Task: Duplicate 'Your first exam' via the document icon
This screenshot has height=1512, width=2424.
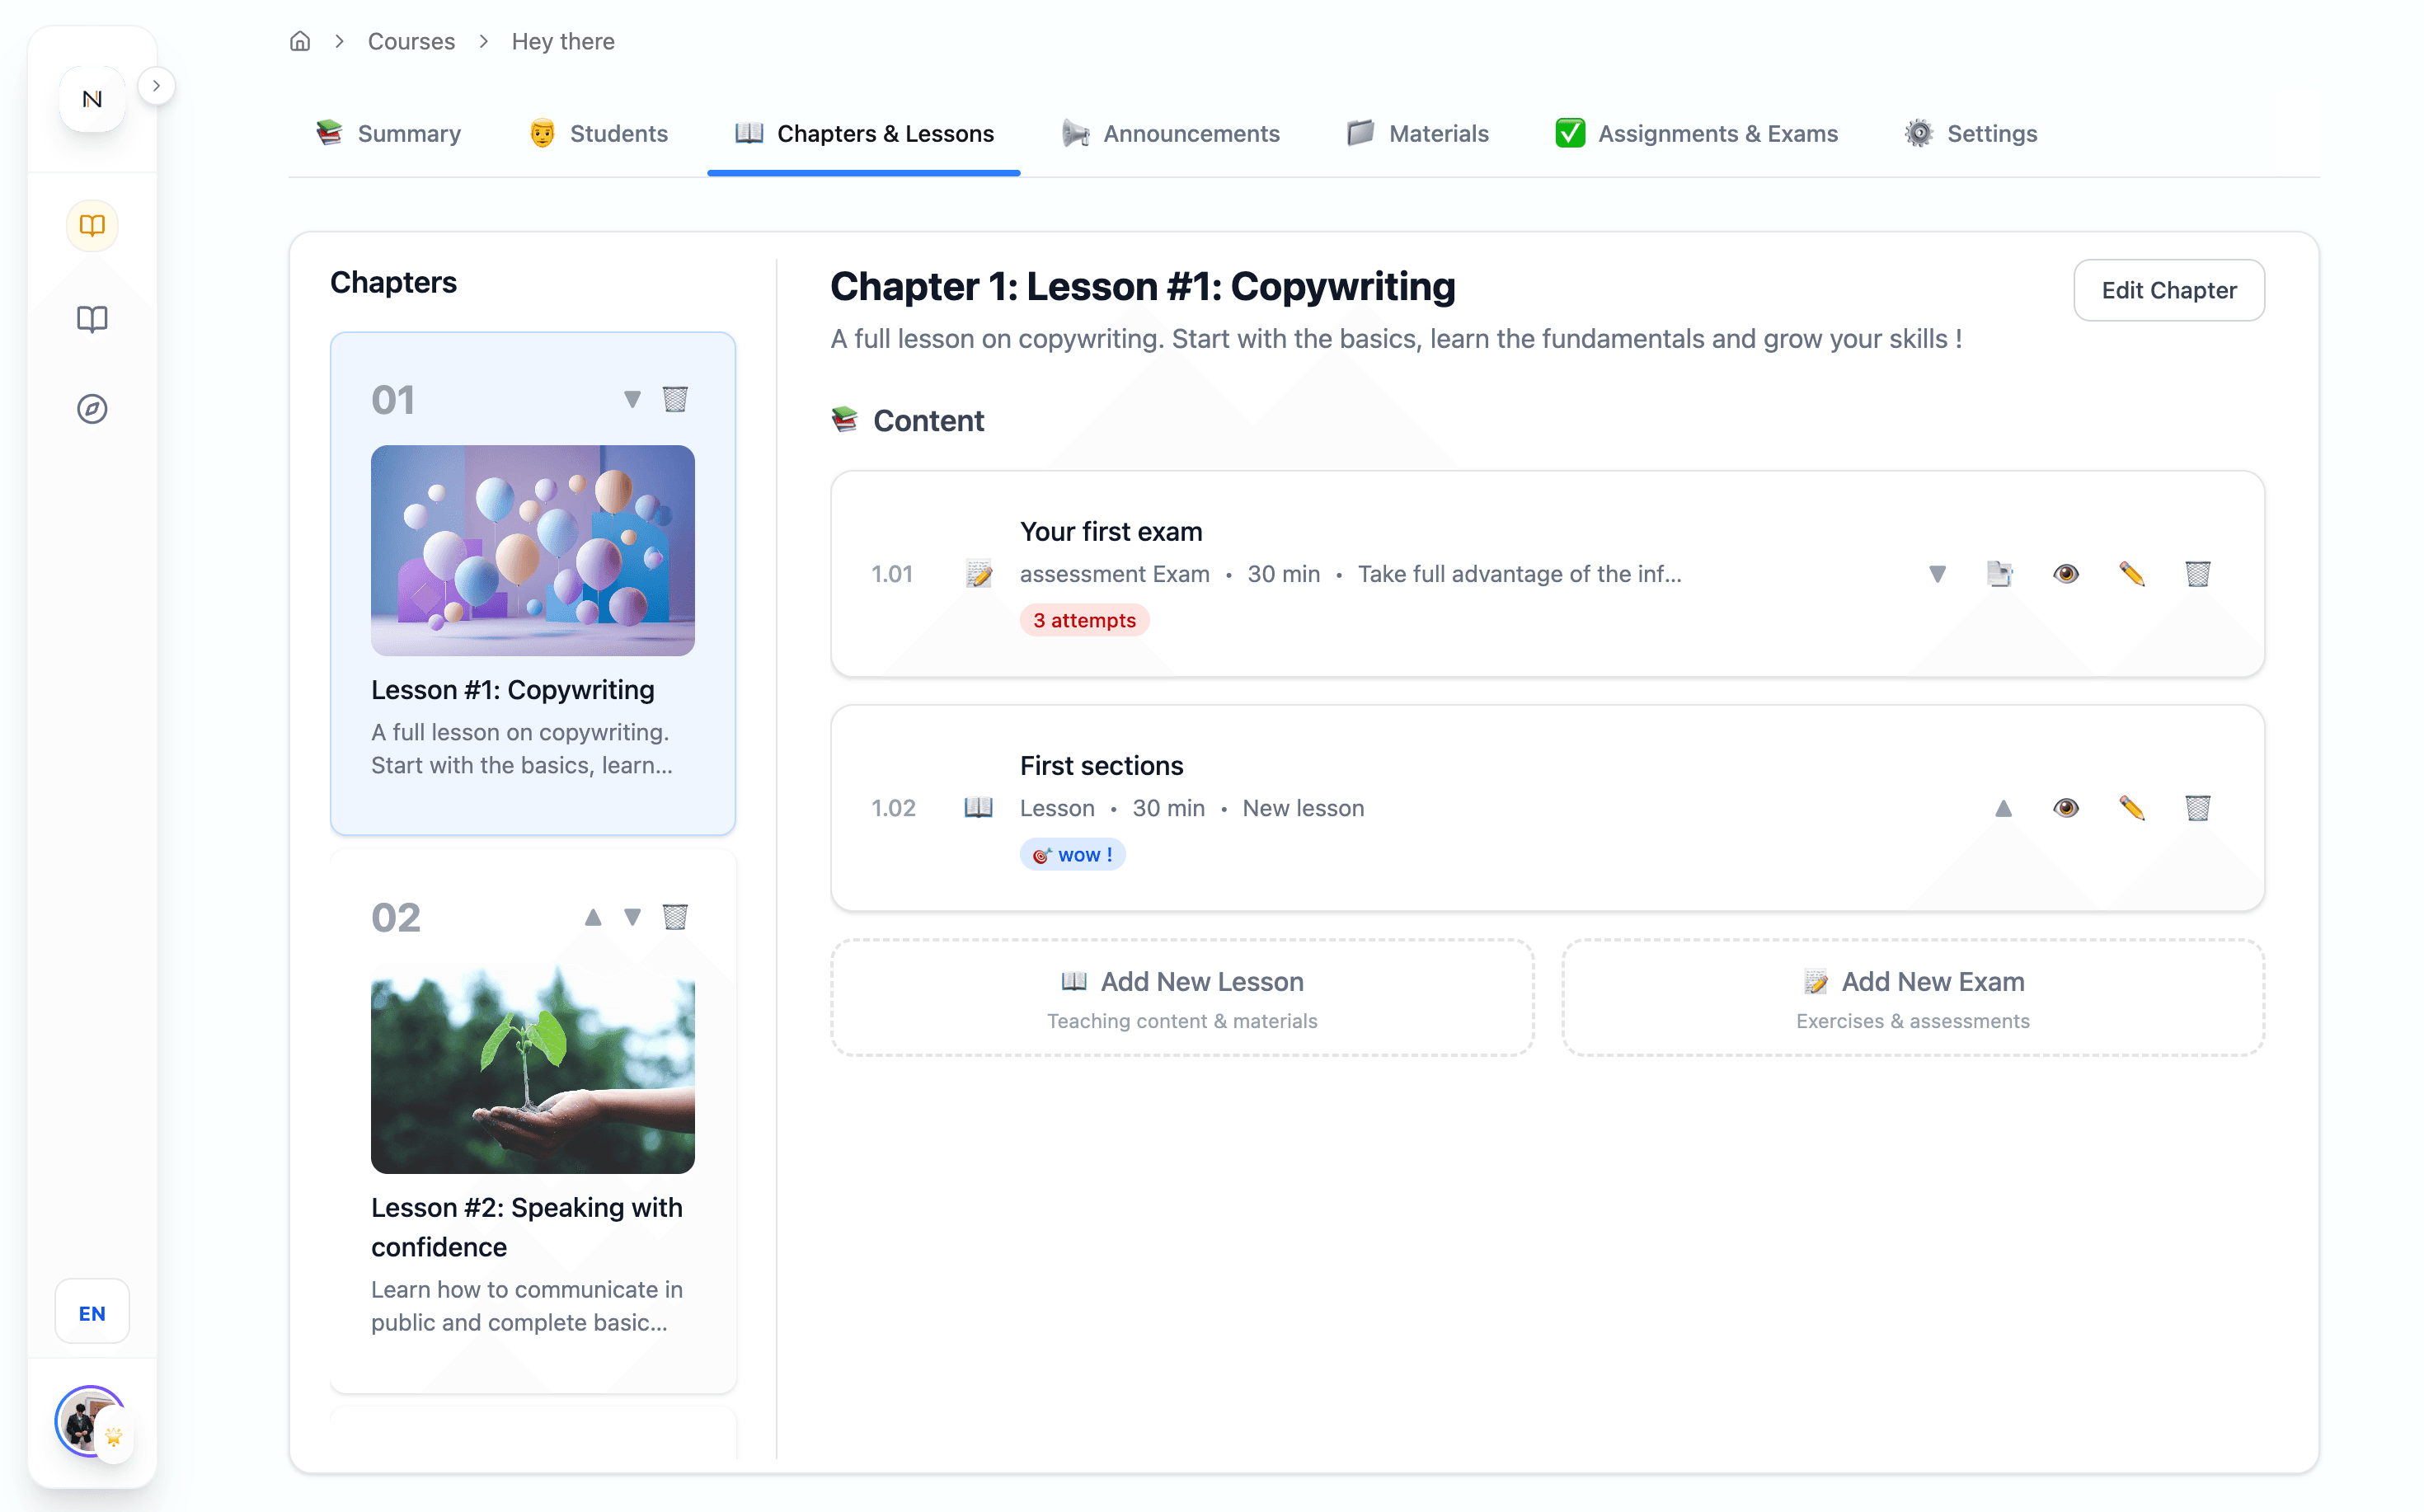Action: tap(2000, 573)
